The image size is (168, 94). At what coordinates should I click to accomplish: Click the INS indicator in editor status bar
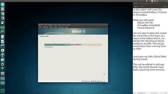[x=165, y=93]
